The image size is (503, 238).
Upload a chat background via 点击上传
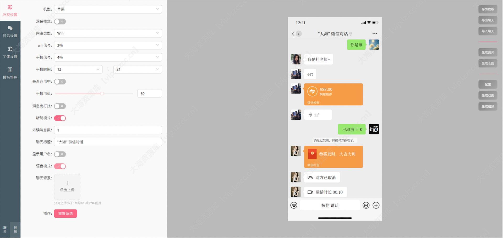[x=67, y=187]
